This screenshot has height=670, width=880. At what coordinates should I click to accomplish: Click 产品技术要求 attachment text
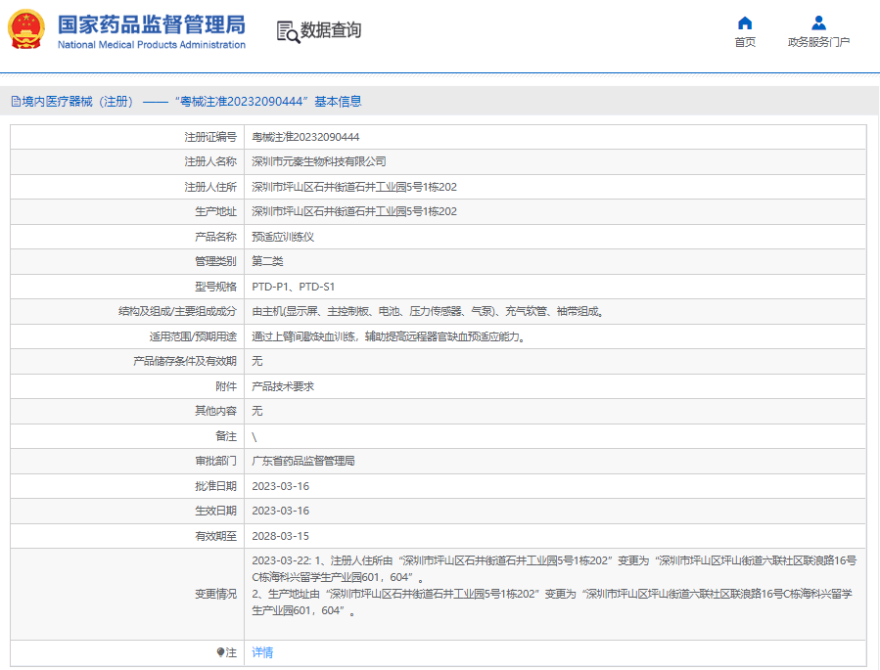(x=283, y=386)
